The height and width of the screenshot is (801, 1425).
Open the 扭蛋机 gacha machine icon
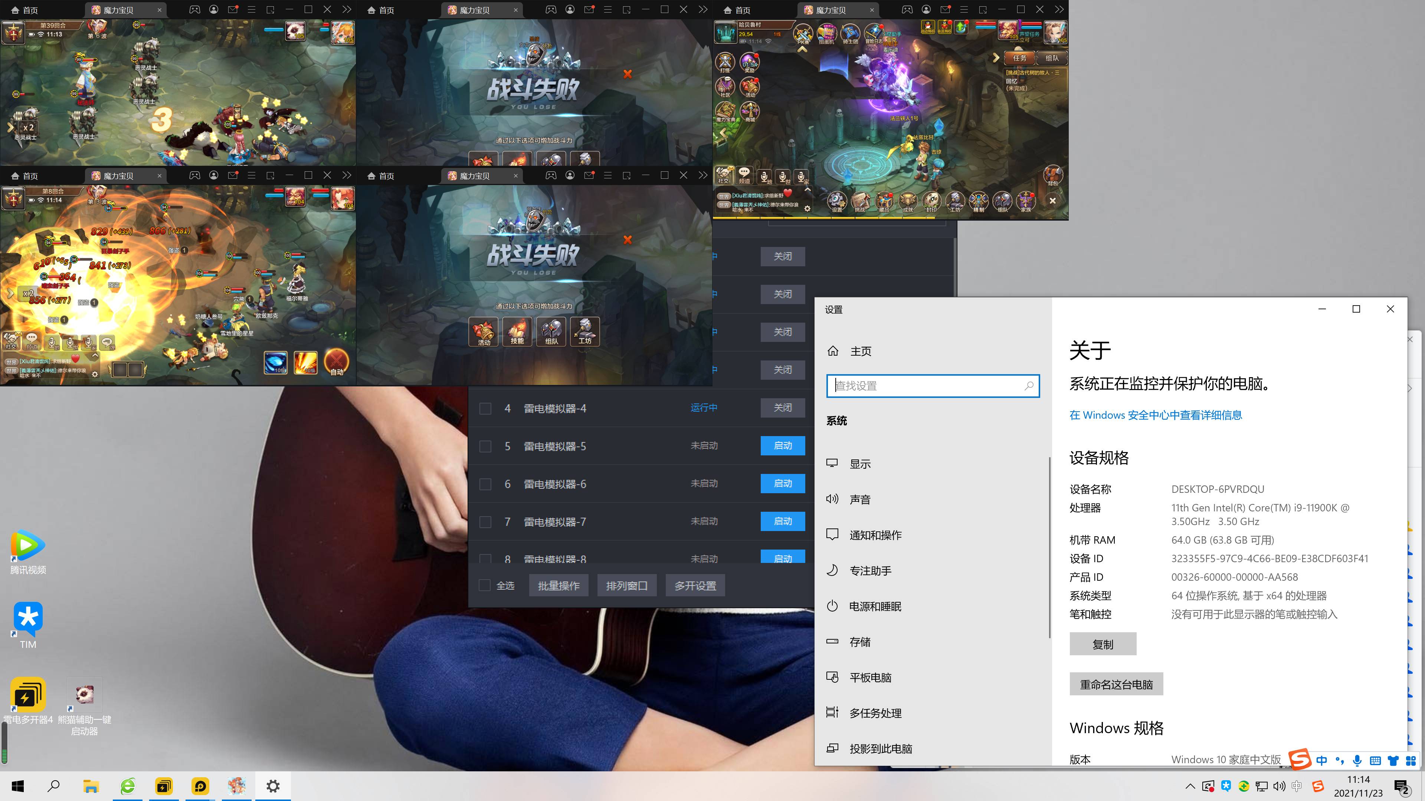[826, 33]
